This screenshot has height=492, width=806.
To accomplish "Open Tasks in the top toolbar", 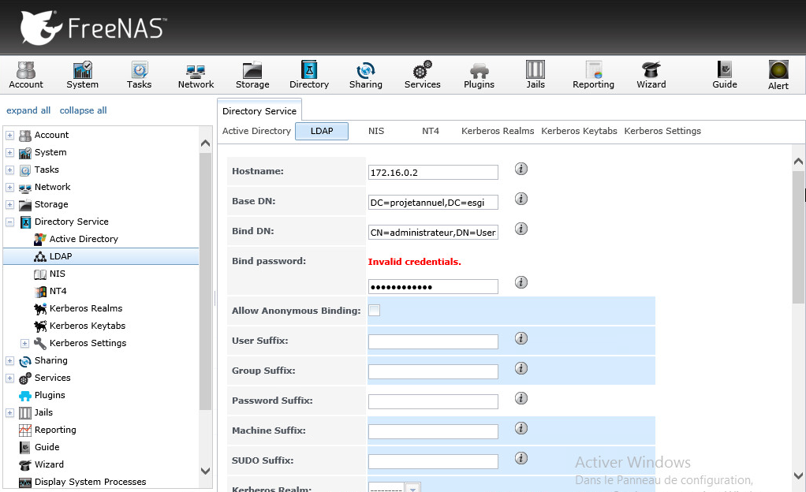I will 140,75.
